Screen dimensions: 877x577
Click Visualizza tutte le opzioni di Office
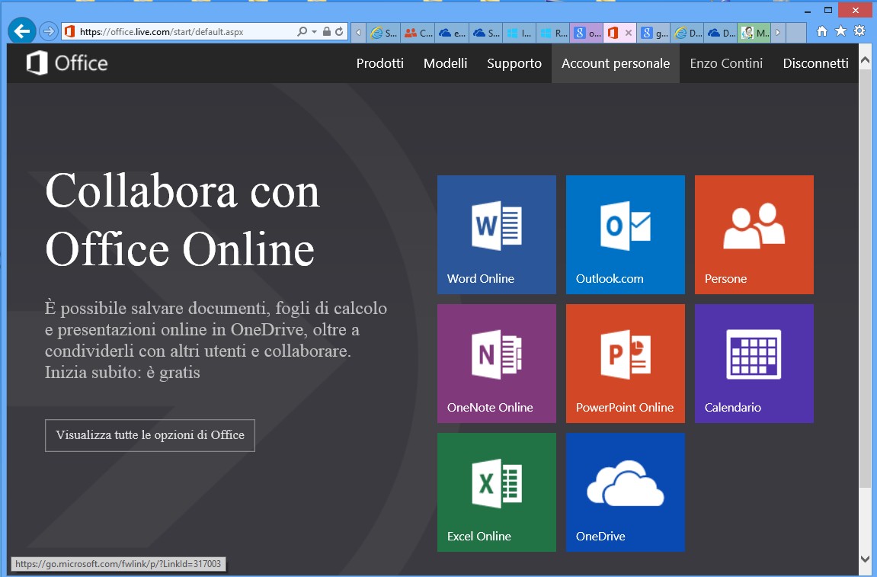[x=149, y=435]
